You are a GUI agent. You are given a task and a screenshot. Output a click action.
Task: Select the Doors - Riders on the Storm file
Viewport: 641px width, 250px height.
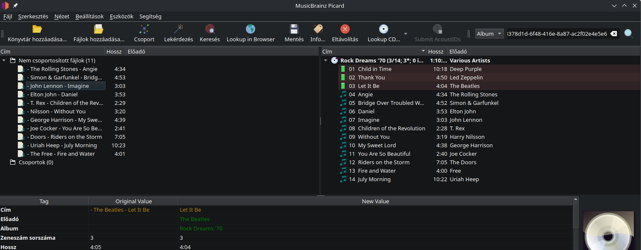[x=65, y=137]
